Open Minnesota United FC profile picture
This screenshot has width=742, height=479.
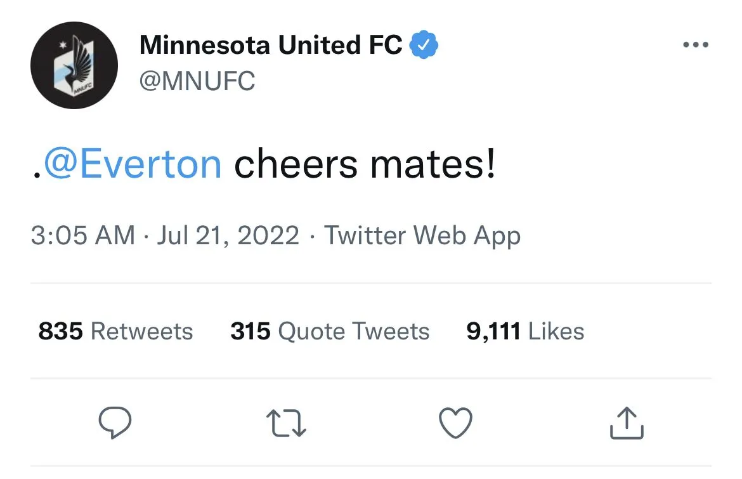(74, 65)
